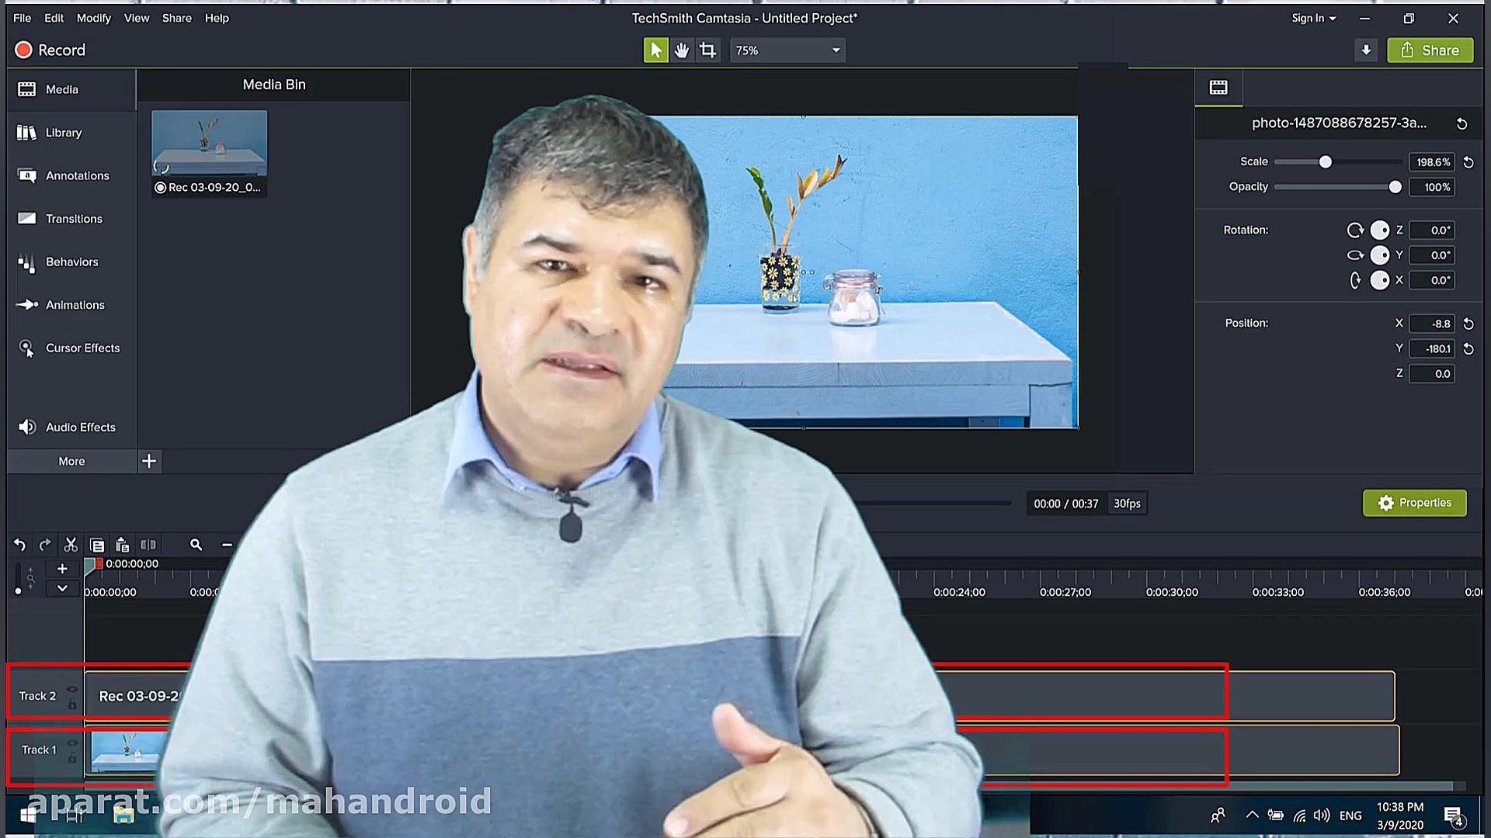
Task: Click the green Properties button
Action: tap(1414, 503)
